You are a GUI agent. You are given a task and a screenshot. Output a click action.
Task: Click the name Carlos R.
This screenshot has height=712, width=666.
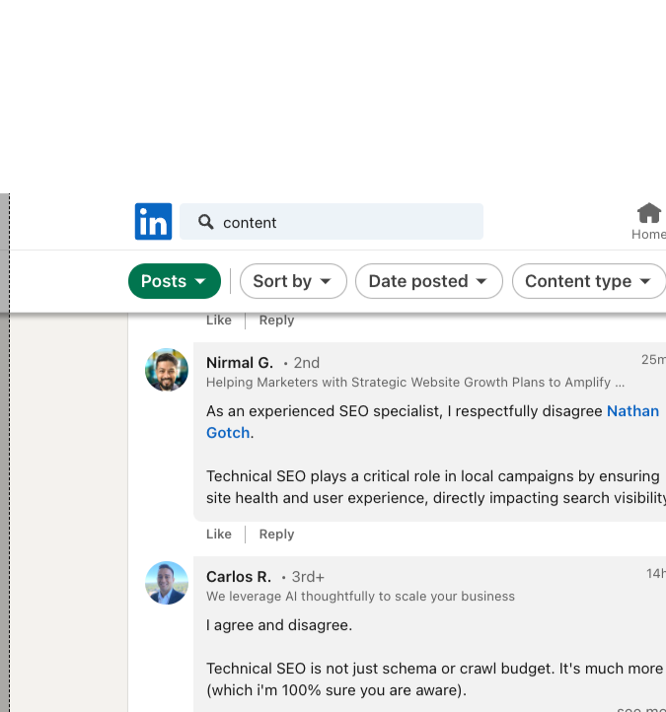pos(239,577)
